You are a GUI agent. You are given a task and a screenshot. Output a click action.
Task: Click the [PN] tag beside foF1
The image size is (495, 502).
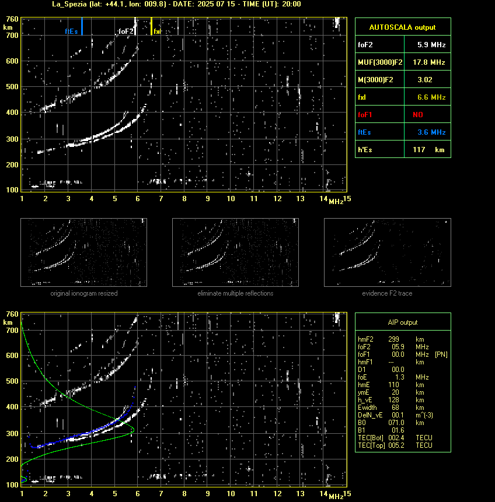click(441, 354)
